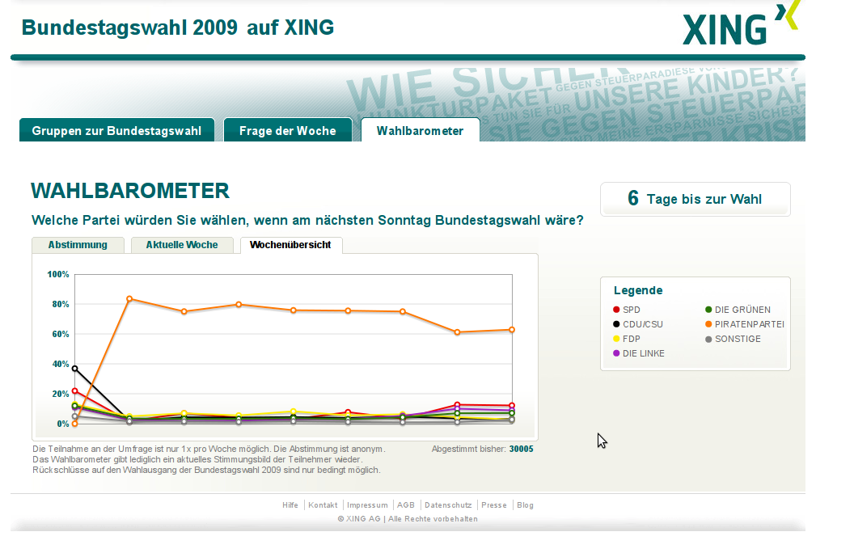Open the Datenschutz footer link

[x=448, y=505]
